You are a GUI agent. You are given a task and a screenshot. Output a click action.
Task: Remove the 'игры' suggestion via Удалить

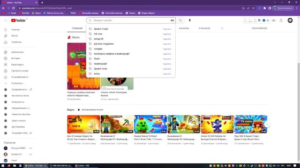167,74
